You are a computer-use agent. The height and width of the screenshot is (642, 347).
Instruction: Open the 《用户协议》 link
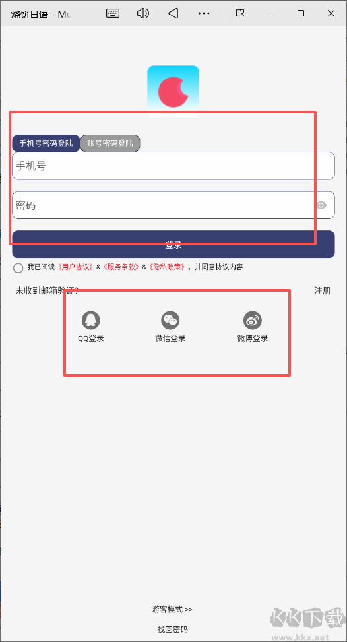click(x=76, y=267)
